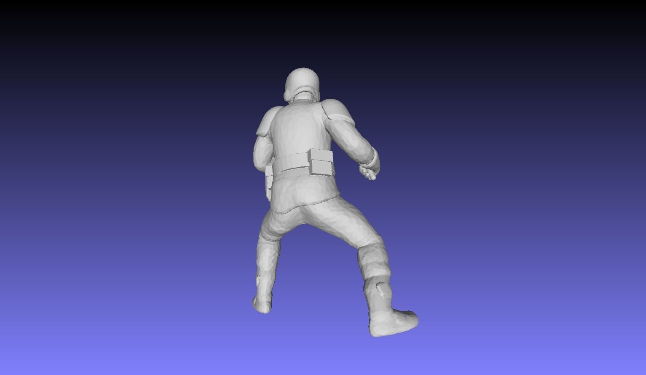Click the right shoulder armor pad
The height and width of the screenshot is (375, 646).
coord(338,111)
